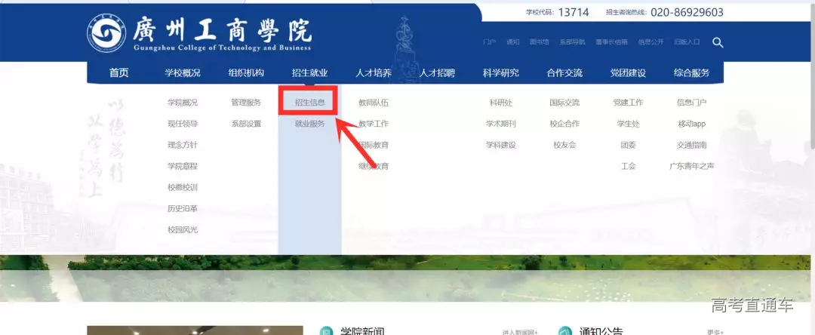Open 历史沿革 under 学校概况
This screenshot has height=335, width=815.
point(183,208)
